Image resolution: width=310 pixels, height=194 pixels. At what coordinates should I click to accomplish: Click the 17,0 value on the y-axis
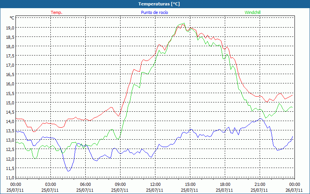pos(10,65)
